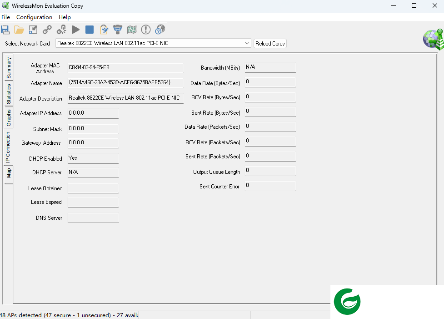Switch to the Statistics tab
The width and height of the screenshot is (444, 319).
point(9,94)
